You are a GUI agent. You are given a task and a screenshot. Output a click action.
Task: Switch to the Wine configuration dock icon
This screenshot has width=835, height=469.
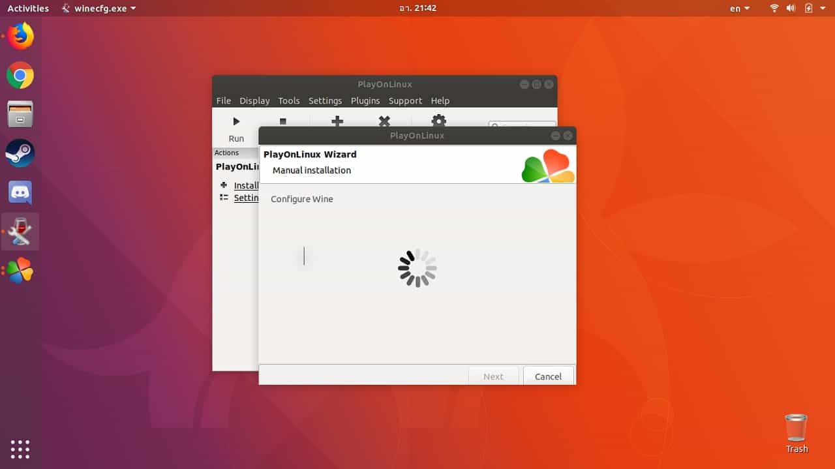[x=20, y=232]
